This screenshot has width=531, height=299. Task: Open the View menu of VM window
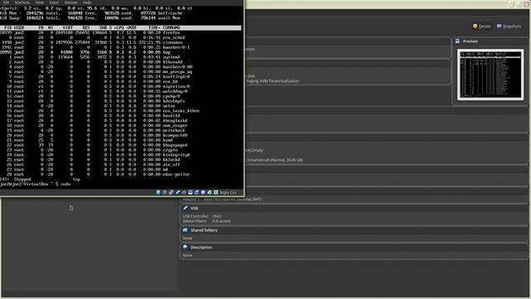39,2
